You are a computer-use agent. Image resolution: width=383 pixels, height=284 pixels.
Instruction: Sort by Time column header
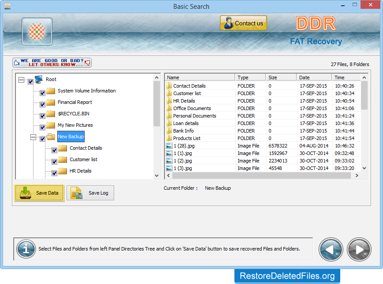(346, 77)
